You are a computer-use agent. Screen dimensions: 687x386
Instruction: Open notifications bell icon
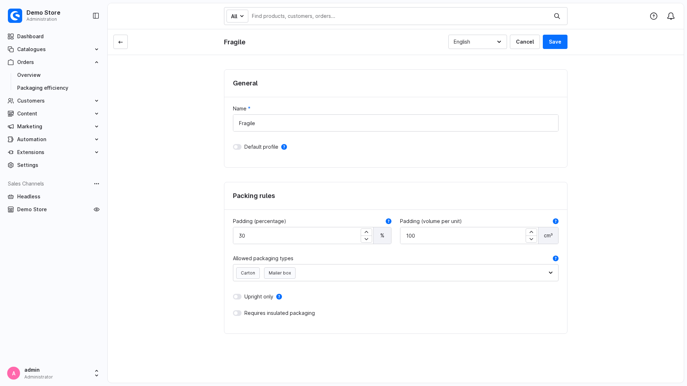click(x=671, y=16)
